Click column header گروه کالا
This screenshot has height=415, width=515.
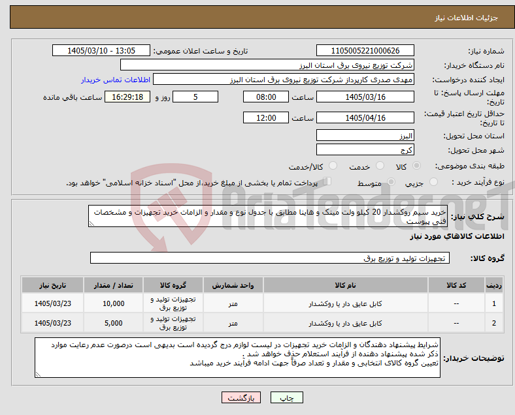click(x=173, y=285)
